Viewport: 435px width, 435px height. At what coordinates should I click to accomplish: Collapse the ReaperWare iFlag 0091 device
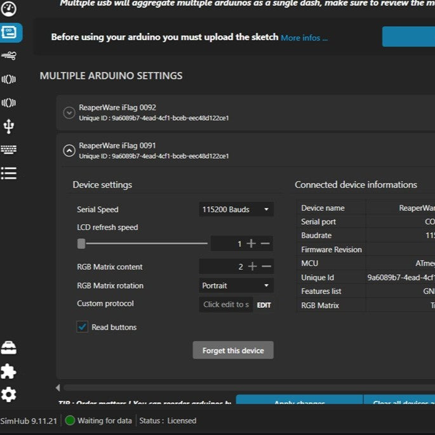(69, 151)
